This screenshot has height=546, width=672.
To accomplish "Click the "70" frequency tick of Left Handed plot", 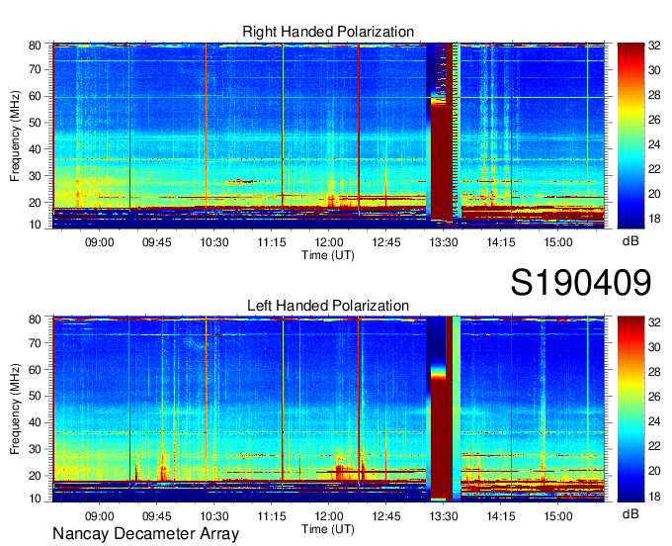I will click(35, 343).
